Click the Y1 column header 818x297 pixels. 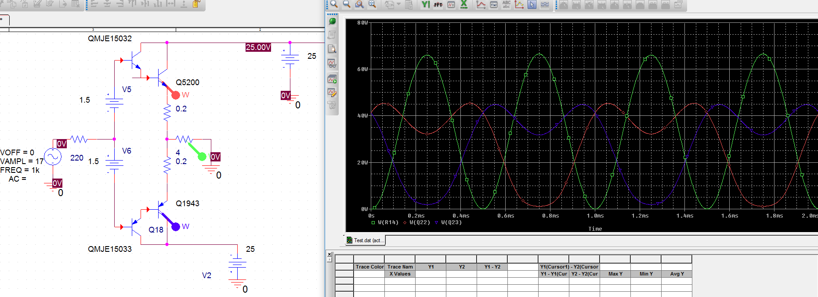(431, 267)
